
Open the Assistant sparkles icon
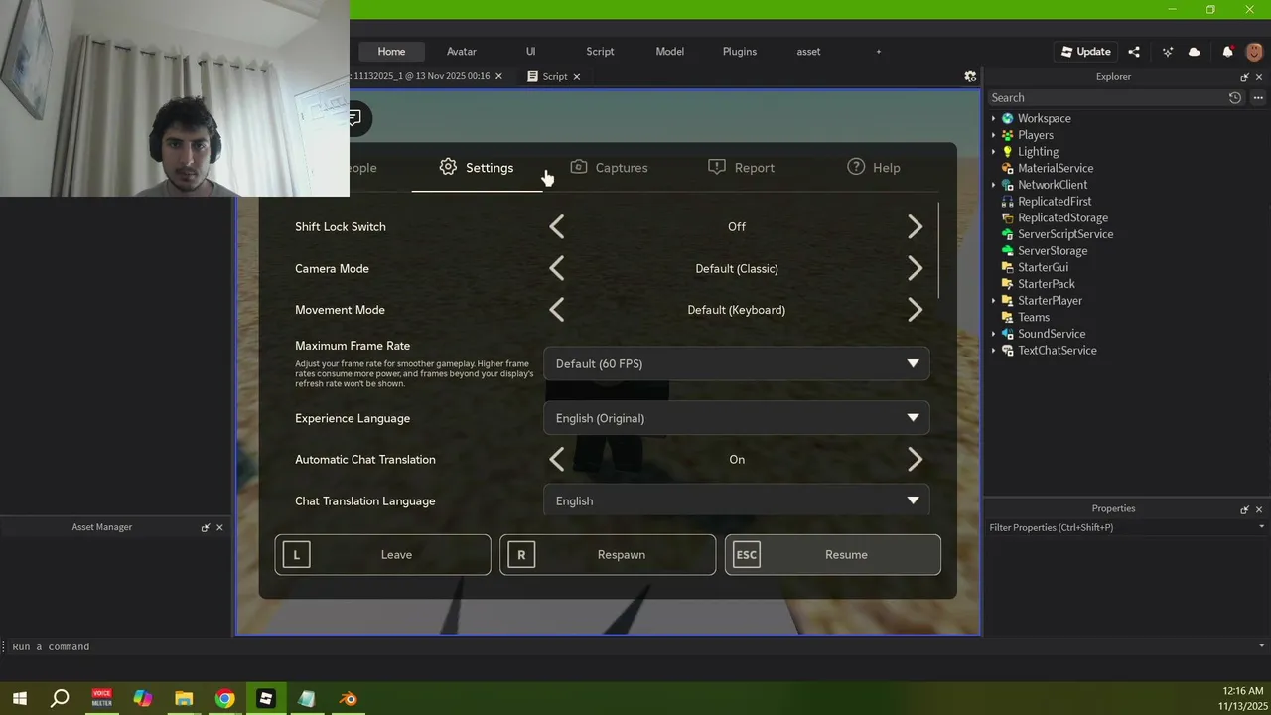coord(1168,52)
